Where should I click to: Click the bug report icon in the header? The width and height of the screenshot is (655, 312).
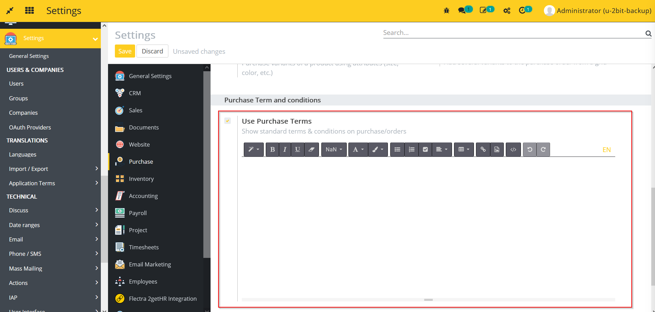coord(446,10)
